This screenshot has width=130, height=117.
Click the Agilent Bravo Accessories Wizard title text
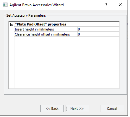tap(37, 5)
